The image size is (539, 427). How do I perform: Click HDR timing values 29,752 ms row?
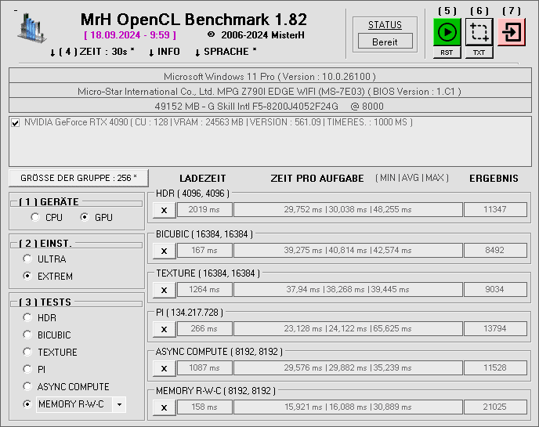click(x=348, y=209)
